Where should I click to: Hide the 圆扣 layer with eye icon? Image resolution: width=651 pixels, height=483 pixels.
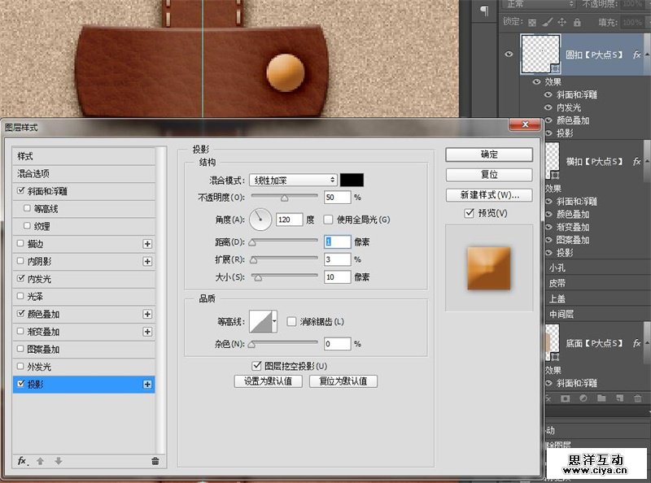(x=509, y=54)
